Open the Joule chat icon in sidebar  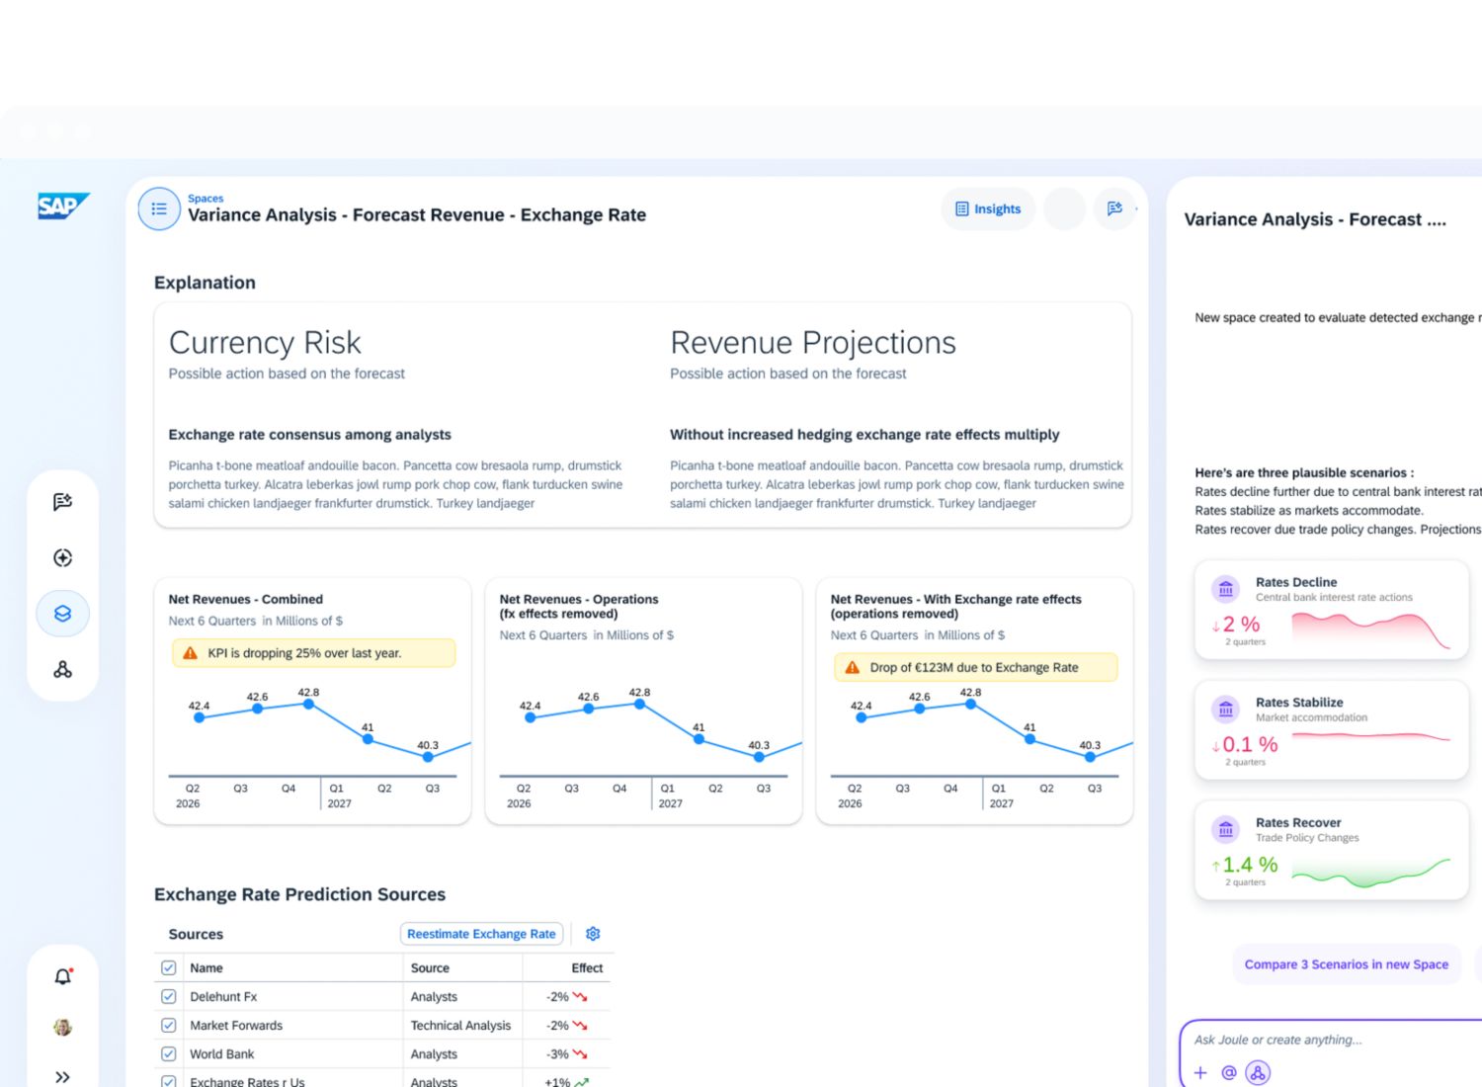63,502
